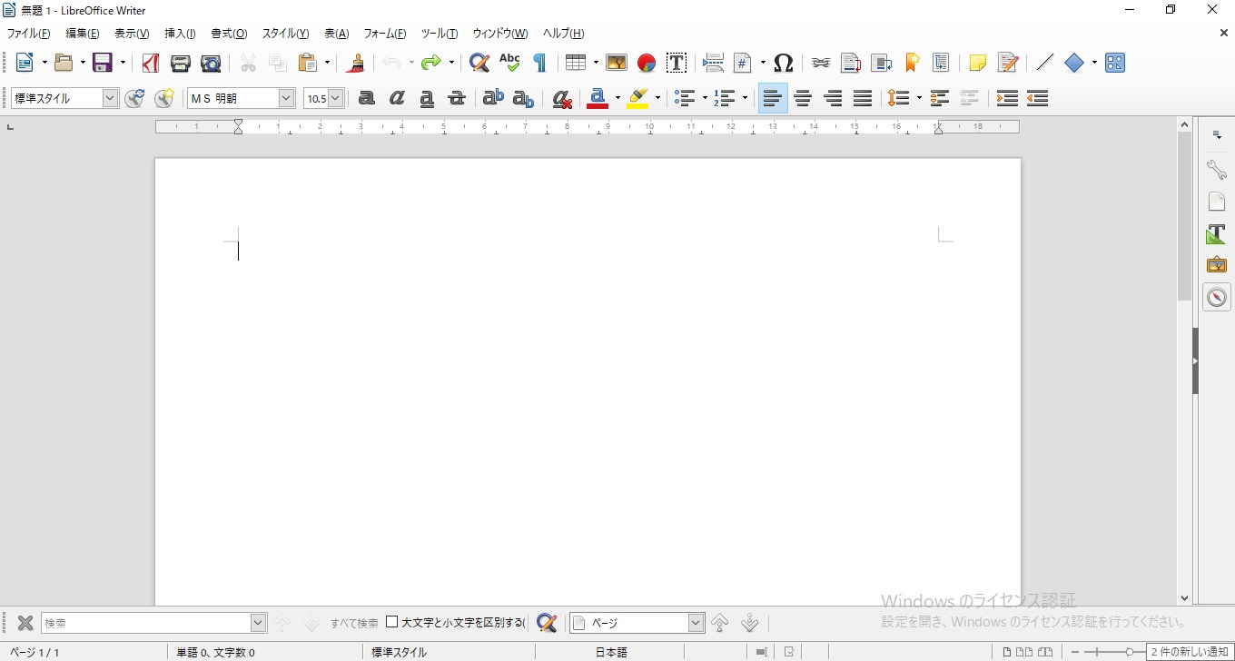Toggle bold formatting
This screenshot has height=661, width=1235.
point(367,98)
